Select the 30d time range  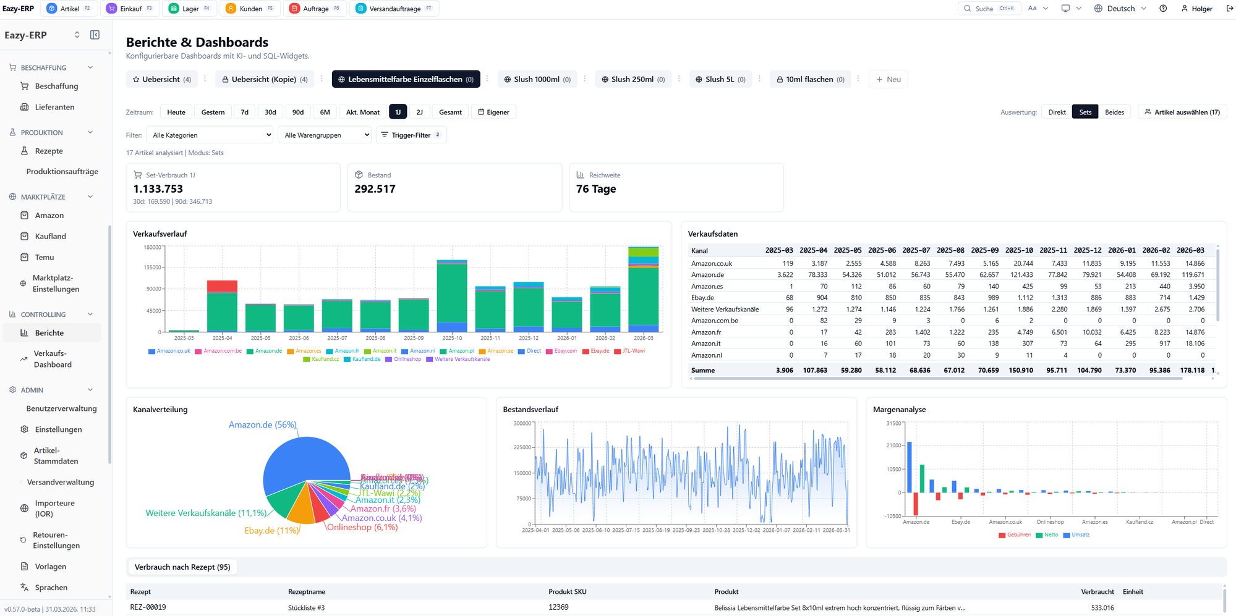[271, 112]
